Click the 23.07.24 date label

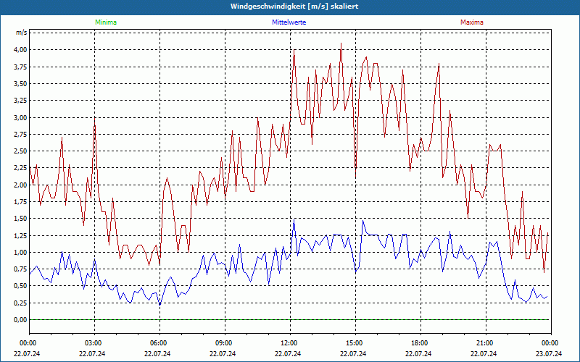tap(549, 354)
